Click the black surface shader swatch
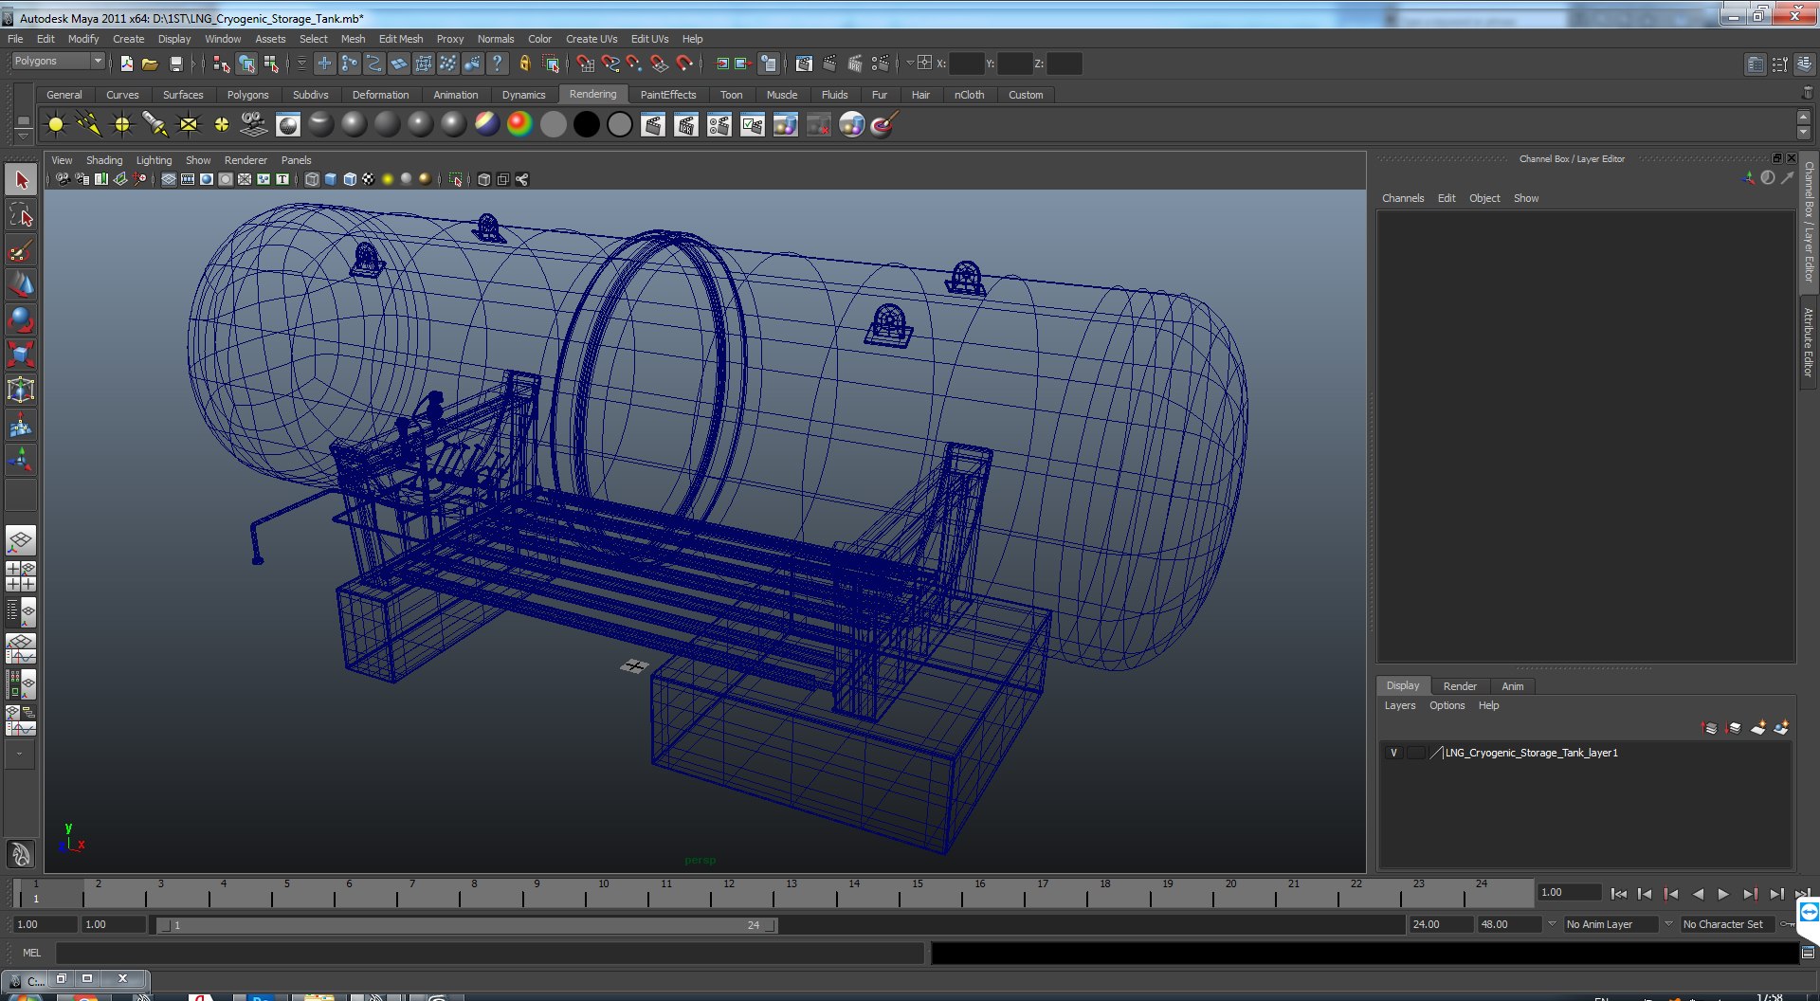Viewport: 1820px width, 1001px height. (587, 124)
